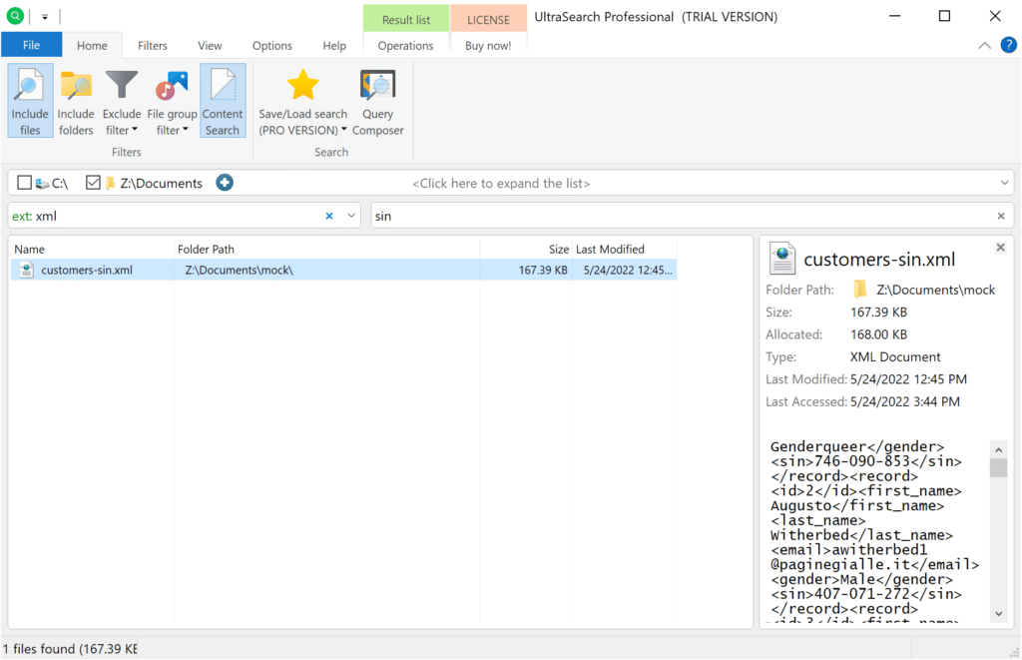This screenshot has height=660, width=1022.
Task: Click the Z:\Documents\mock\ path cell
Action: click(x=239, y=270)
